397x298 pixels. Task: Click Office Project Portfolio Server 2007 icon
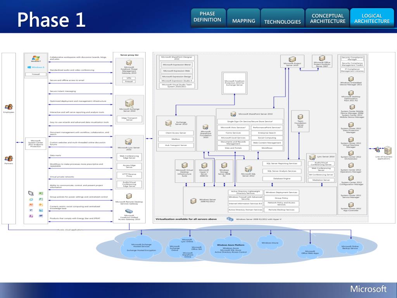322,58
